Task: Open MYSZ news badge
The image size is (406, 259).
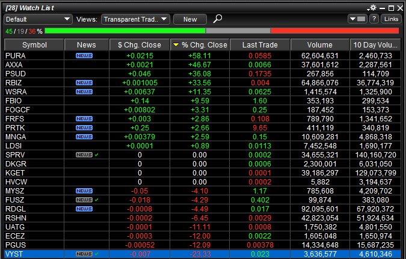Action: coord(84,190)
